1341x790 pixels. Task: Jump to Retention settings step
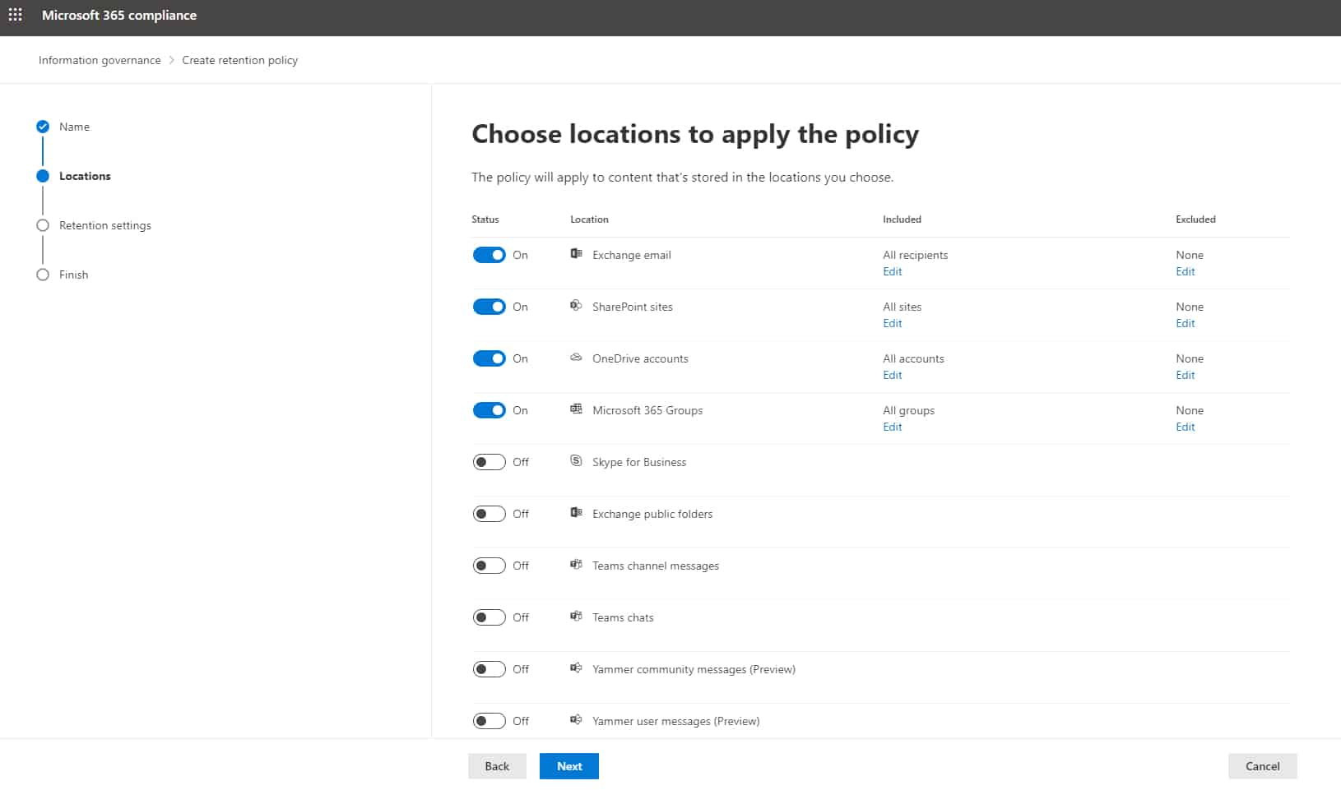pyautogui.click(x=105, y=225)
